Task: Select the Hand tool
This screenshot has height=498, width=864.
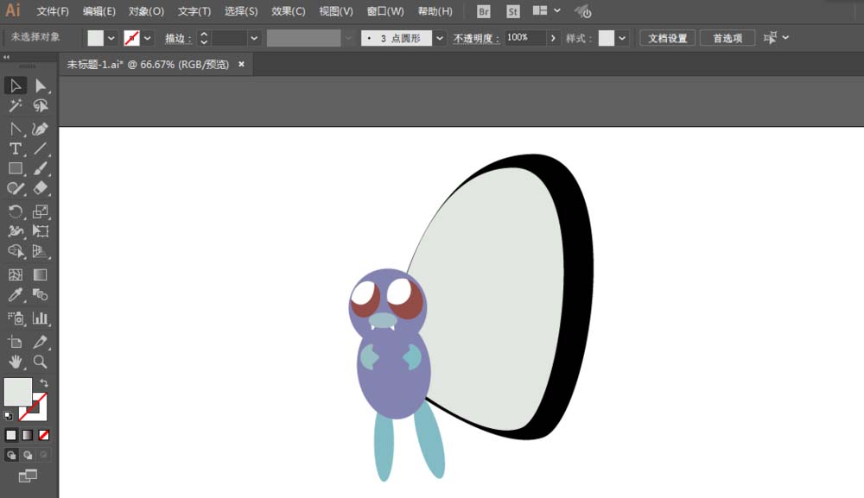Action: (15, 362)
